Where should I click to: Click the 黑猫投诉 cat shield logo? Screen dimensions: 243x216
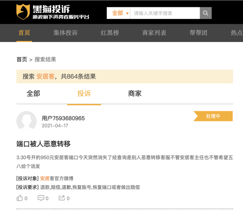point(23,12)
